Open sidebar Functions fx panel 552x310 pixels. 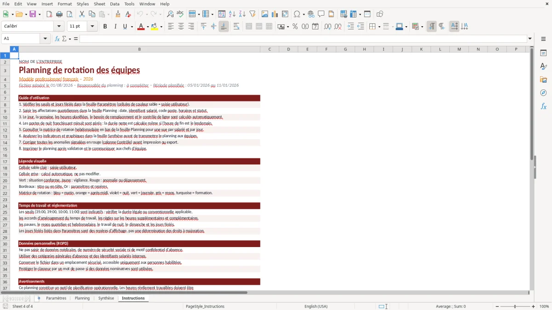point(543,106)
